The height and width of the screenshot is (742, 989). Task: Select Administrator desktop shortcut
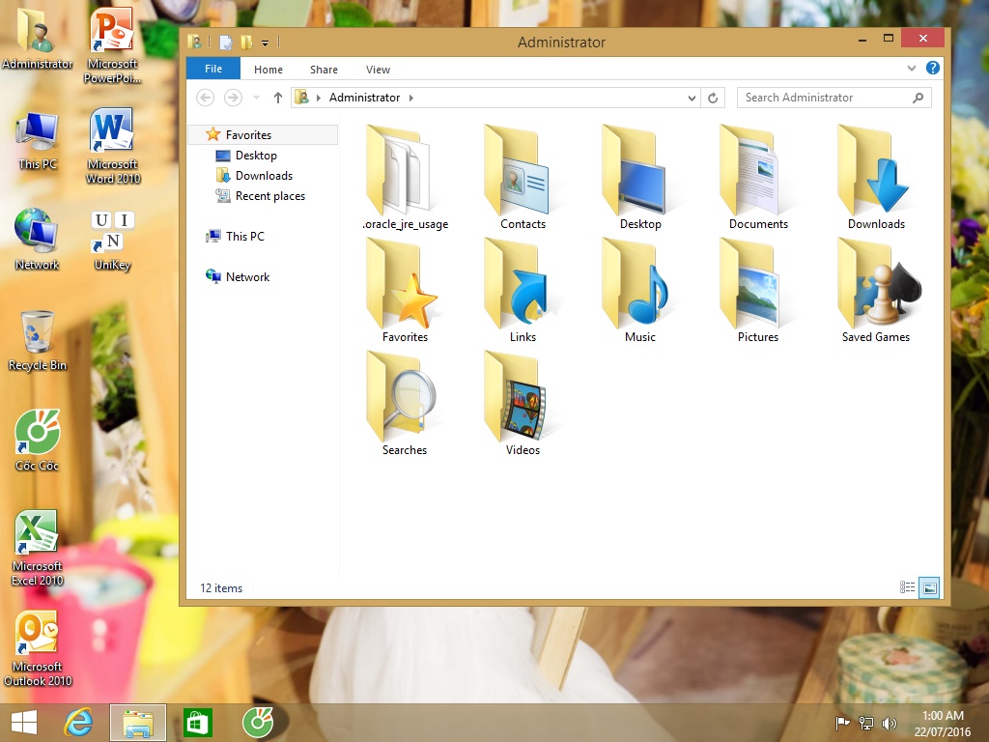point(38,39)
